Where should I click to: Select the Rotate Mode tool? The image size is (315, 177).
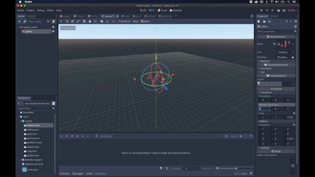tap(72, 21)
